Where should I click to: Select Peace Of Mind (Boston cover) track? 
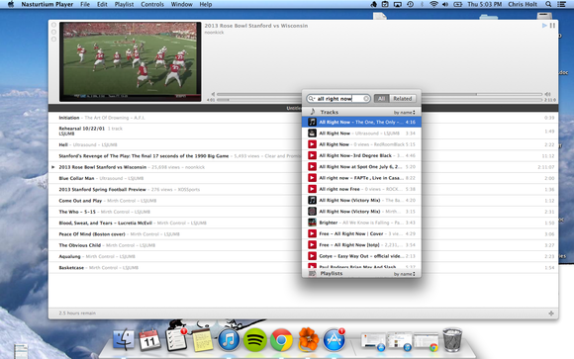click(304, 233)
